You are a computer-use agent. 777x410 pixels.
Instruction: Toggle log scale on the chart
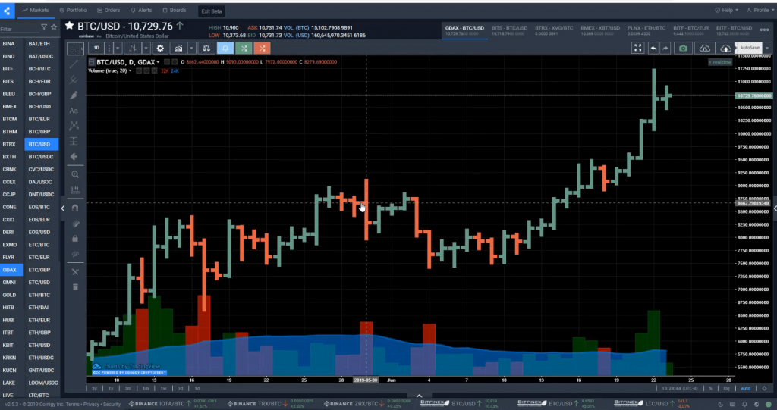click(x=726, y=389)
